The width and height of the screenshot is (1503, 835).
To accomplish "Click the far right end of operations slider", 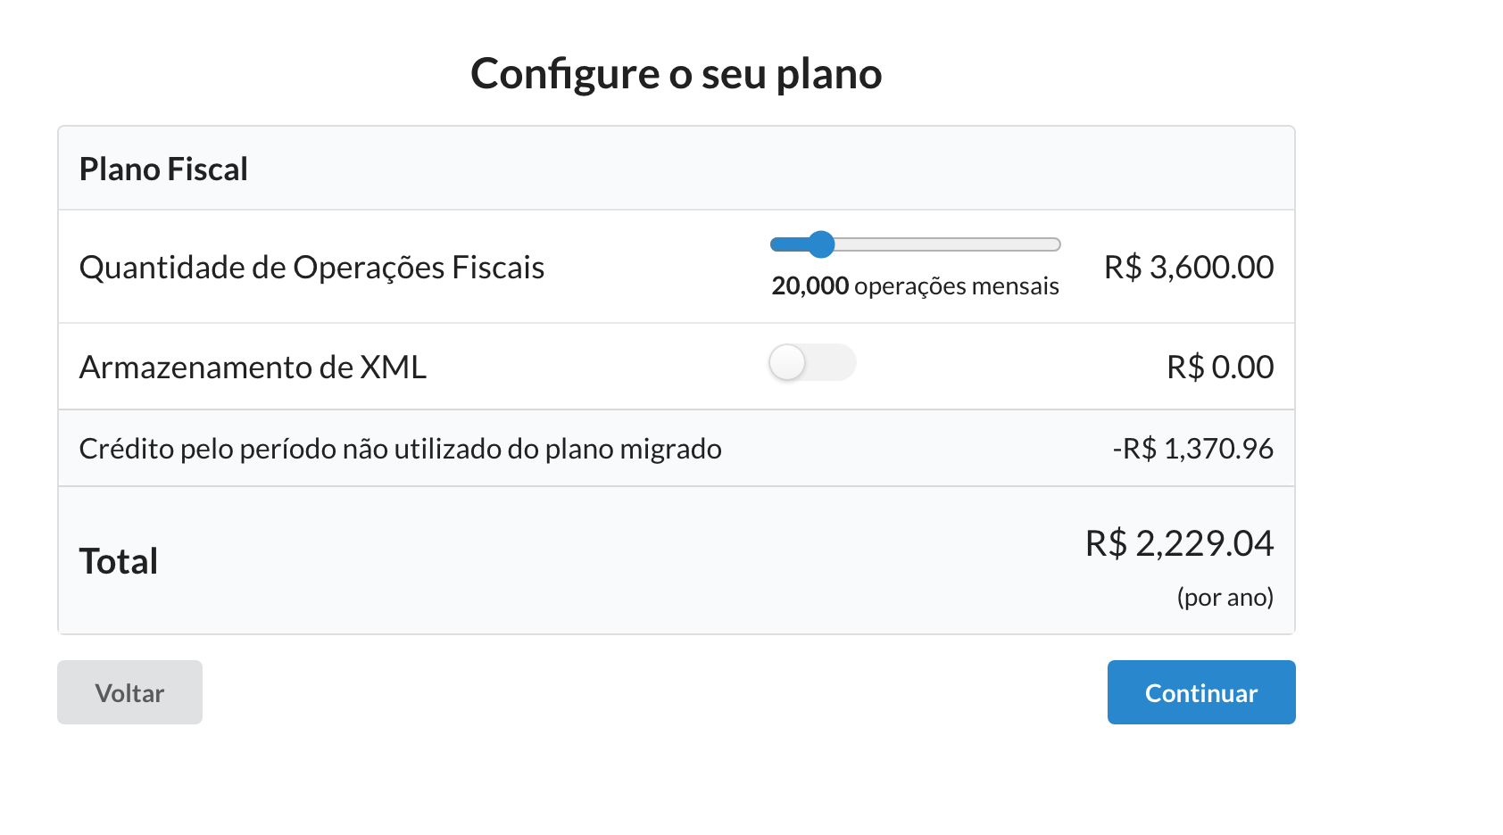I will pyautogui.click(x=1057, y=244).
